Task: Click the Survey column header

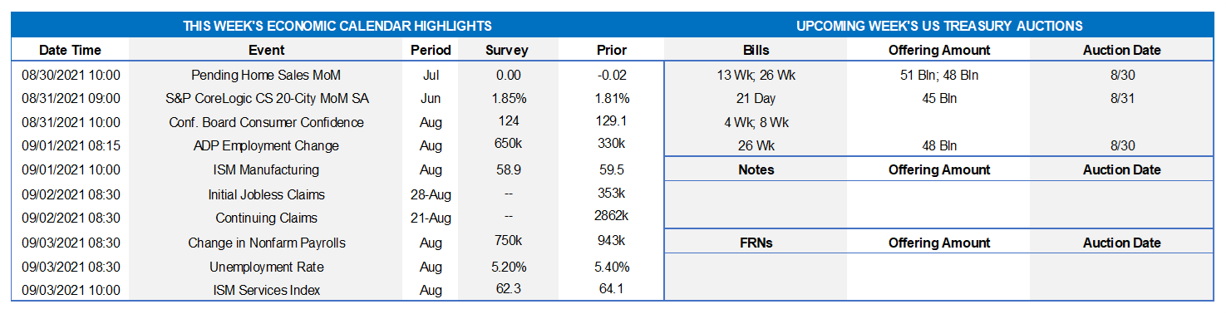Action: [506, 50]
